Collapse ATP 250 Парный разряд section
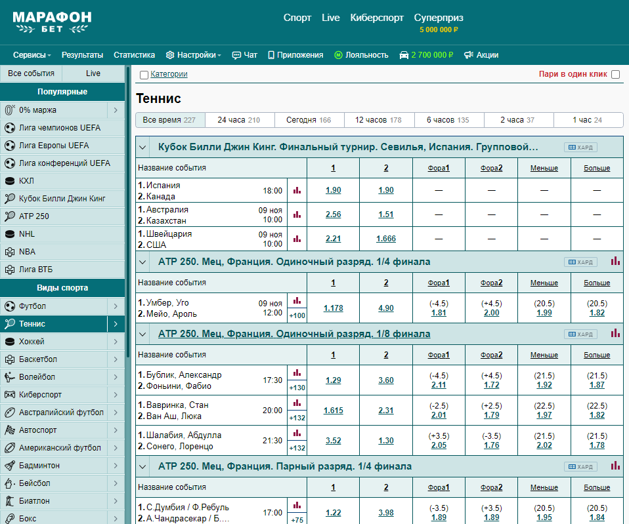The width and height of the screenshot is (629, 524). [142, 467]
